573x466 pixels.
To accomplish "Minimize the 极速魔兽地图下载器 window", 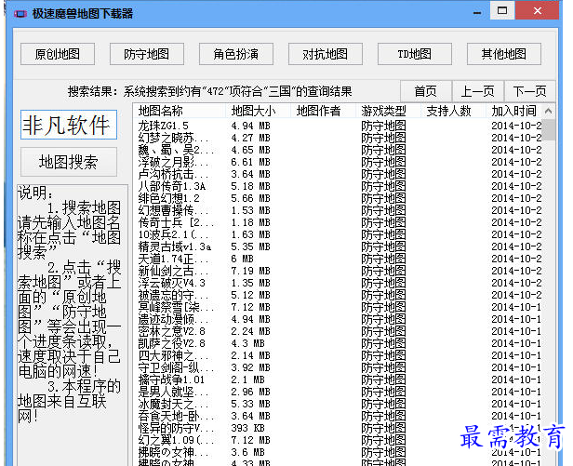I will point(477,12).
